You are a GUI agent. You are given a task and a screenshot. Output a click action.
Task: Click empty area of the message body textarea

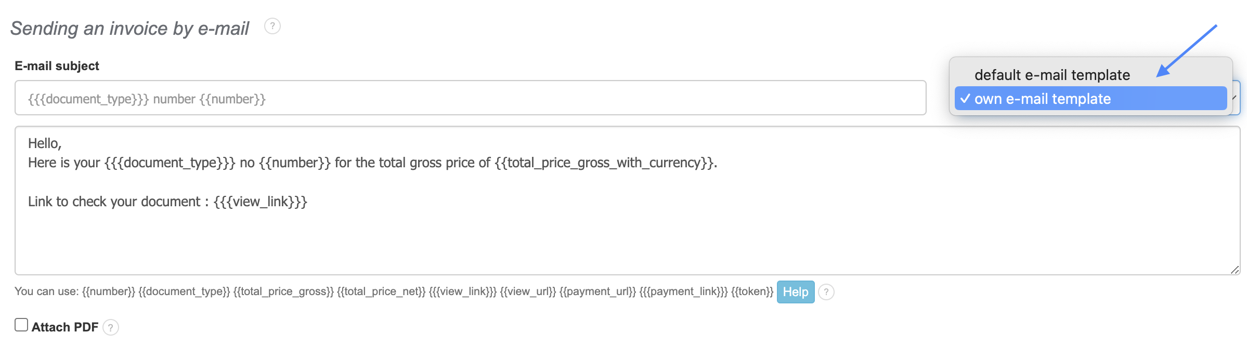624,239
